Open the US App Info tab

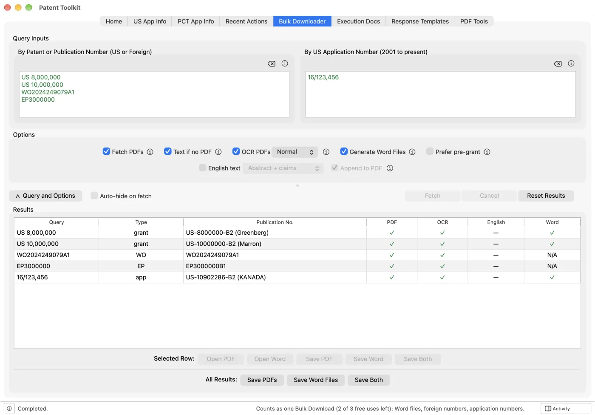tap(150, 21)
